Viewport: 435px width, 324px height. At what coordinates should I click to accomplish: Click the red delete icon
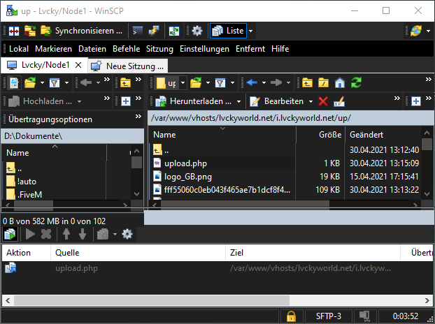click(322, 101)
